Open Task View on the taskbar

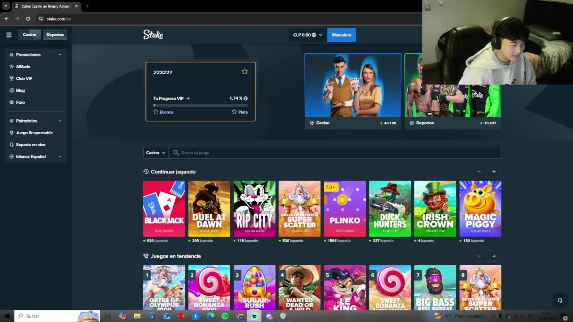click(107, 316)
